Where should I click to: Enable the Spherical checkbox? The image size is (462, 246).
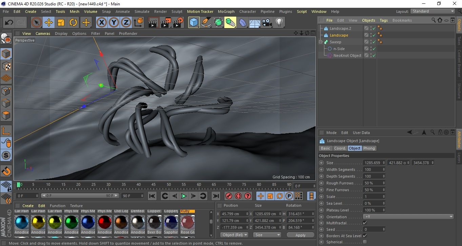click(365, 242)
